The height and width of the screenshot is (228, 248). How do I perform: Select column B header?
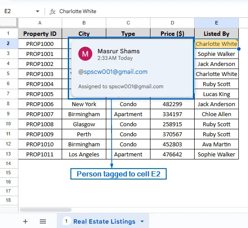coord(84,23)
